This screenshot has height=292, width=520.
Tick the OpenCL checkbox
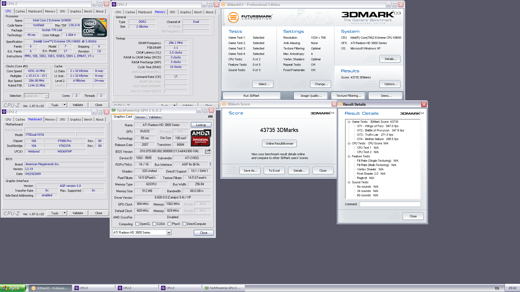pyautogui.click(x=137, y=224)
